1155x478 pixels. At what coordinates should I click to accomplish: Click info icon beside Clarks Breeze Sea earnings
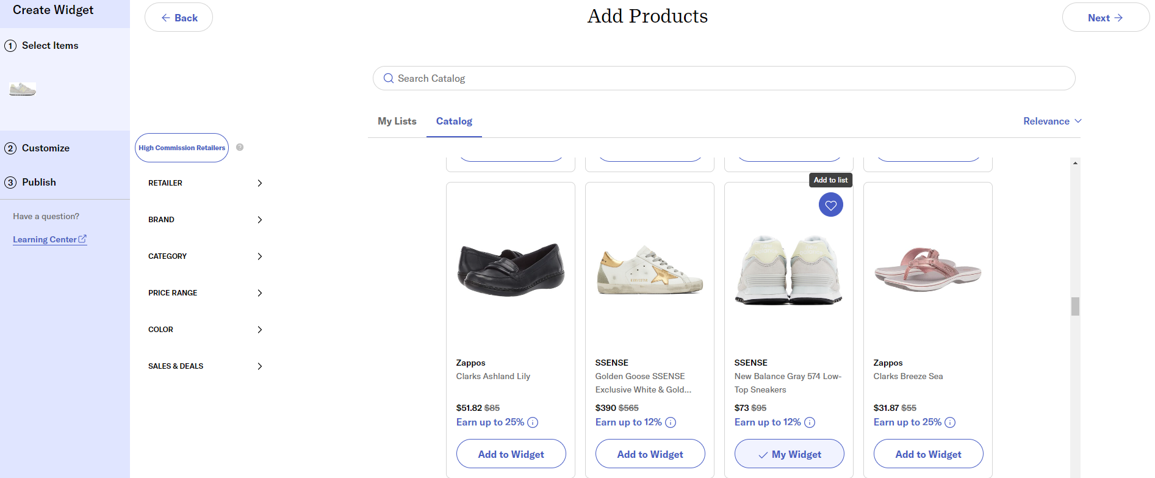coord(950,422)
